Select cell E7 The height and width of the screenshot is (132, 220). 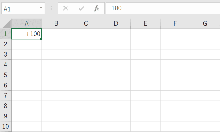(x=146, y=95)
